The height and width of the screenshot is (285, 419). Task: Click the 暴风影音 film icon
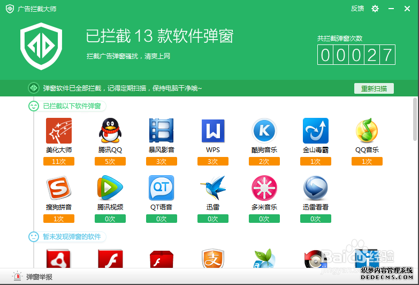click(162, 130)
